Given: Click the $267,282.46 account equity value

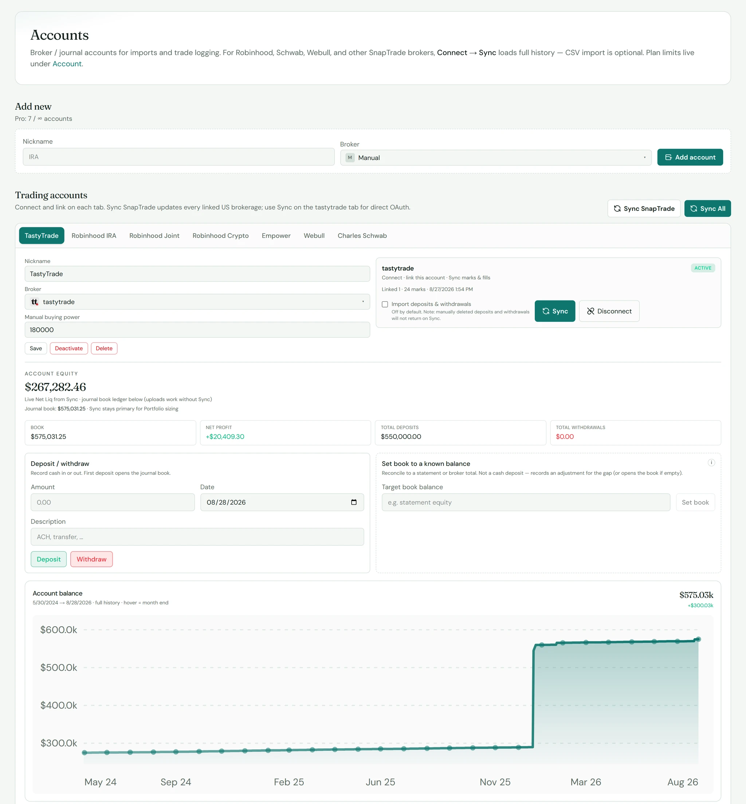Looking at the screenshot, I should [55, 387].
